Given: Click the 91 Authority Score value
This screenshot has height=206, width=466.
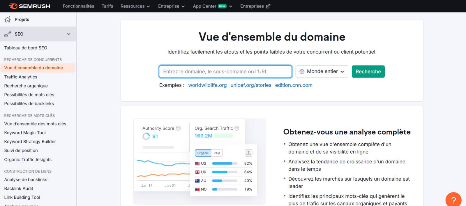Looking at the screenshot, I should coord(155,136).
